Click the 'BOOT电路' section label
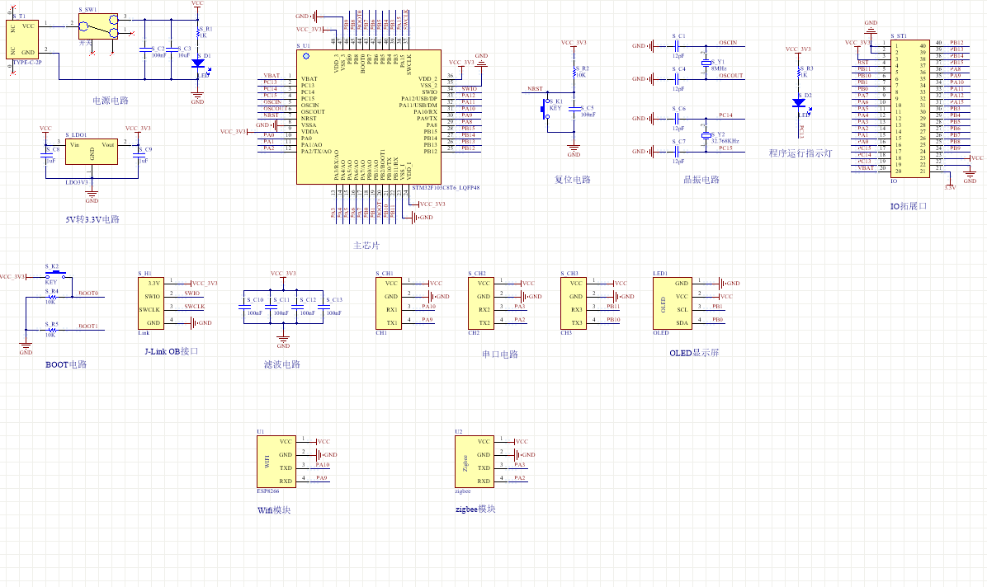This screenshot has height=587, width=987. pyautogui.click(x=66, y=364)
